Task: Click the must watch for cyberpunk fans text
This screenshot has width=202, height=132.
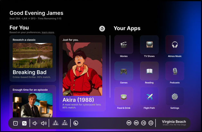Action: 82,106
